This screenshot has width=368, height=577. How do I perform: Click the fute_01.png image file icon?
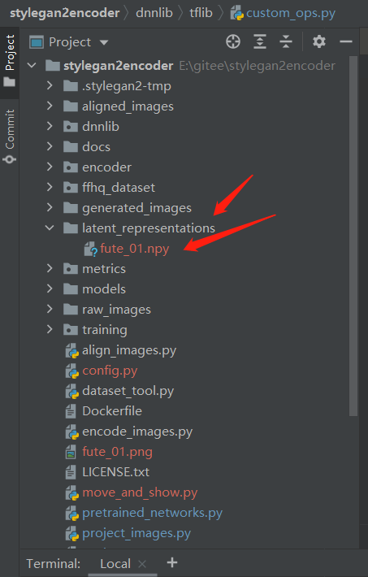(x=71, y=452)
